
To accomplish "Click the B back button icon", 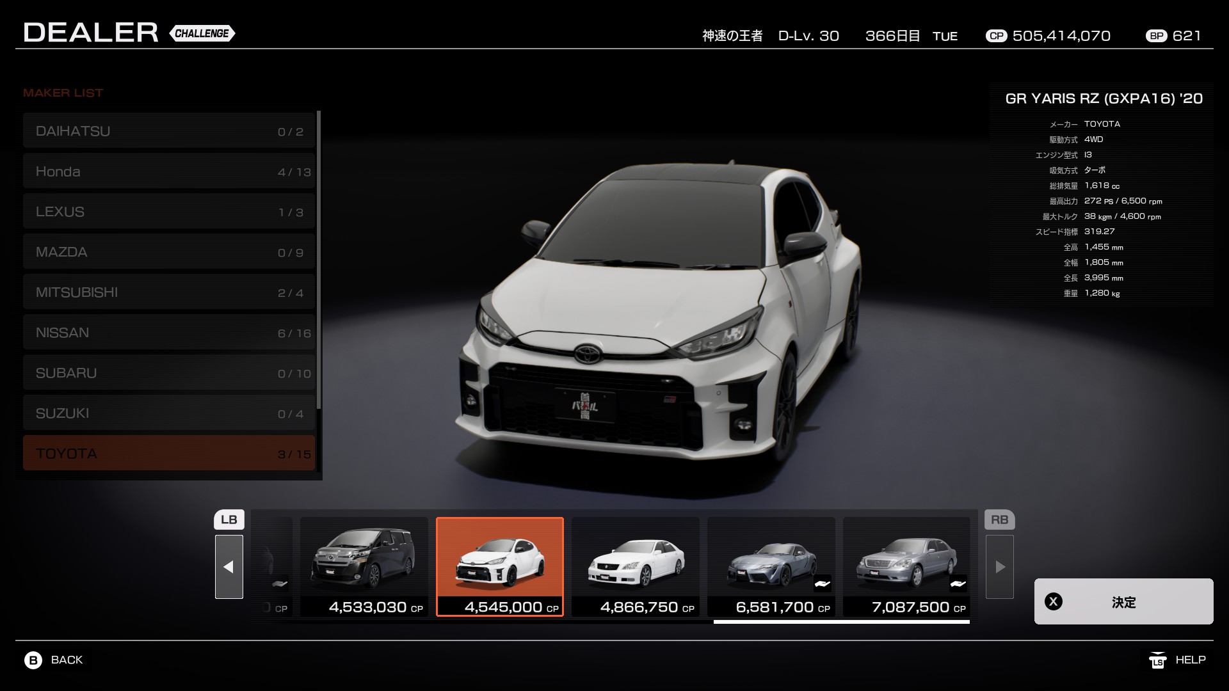I will (x=33, y=660).
